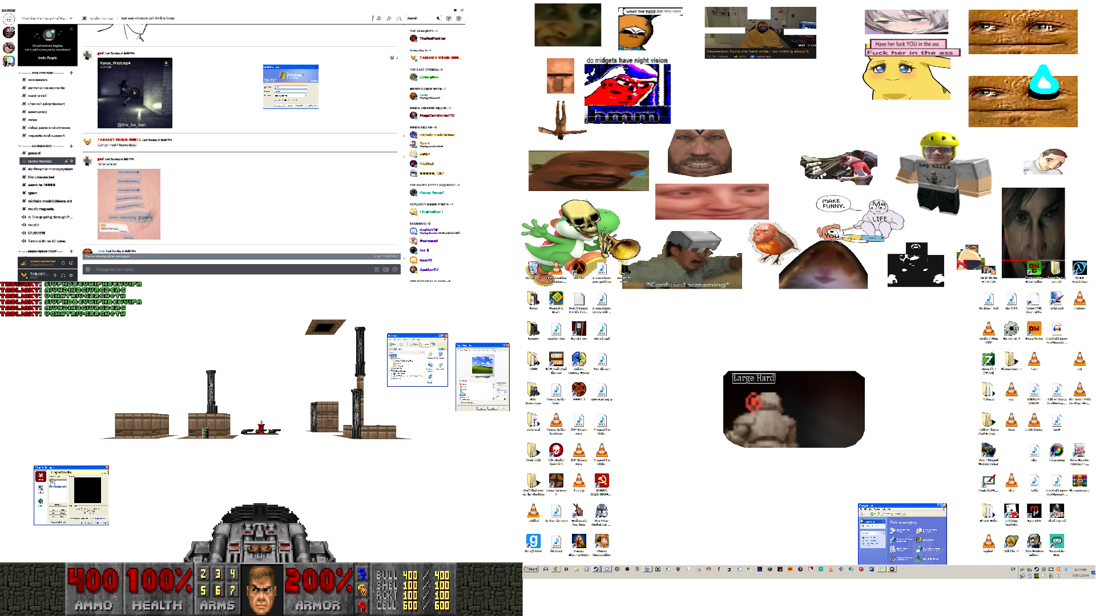Collapse the category containing the general channel
The height and width of the screenshot is (616, 1096).
[x=46, y=146]
